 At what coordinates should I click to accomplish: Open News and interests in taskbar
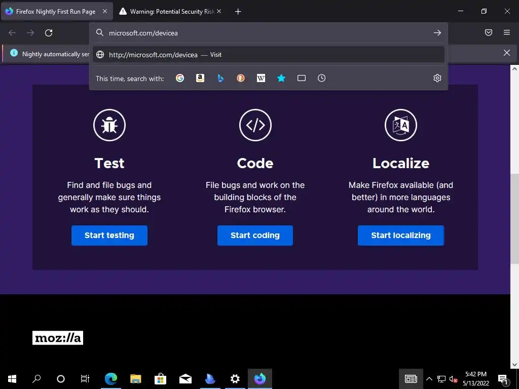[411, 379]
